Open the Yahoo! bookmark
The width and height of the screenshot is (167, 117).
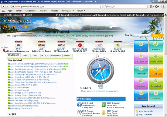(19, 11)
